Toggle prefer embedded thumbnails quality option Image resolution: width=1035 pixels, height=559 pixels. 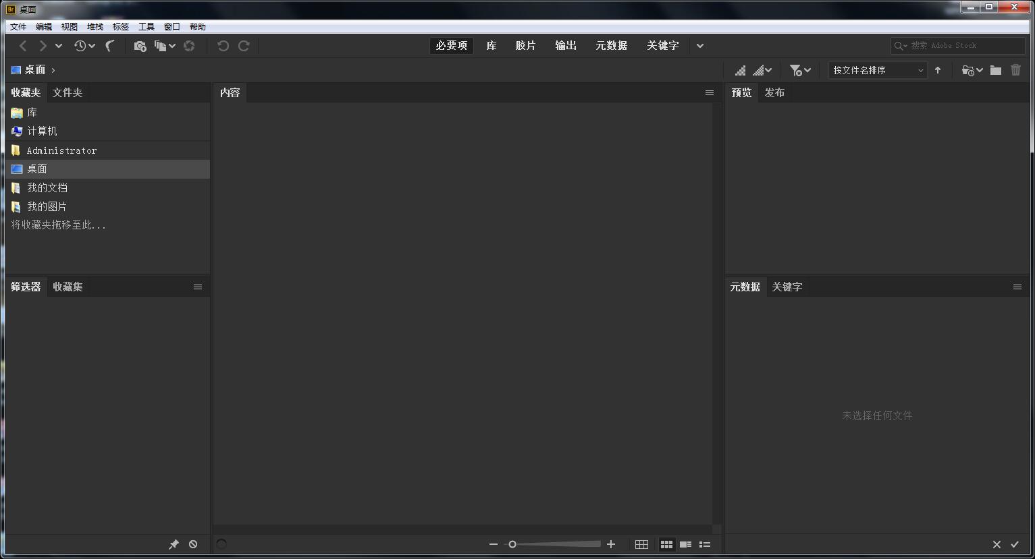click(740, 69)
